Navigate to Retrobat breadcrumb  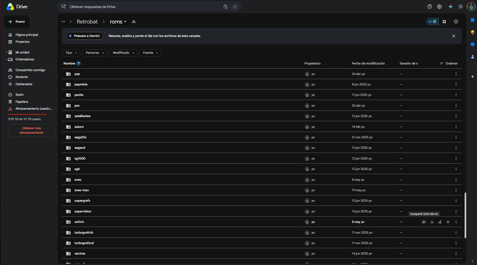click(x=87, y=21)
